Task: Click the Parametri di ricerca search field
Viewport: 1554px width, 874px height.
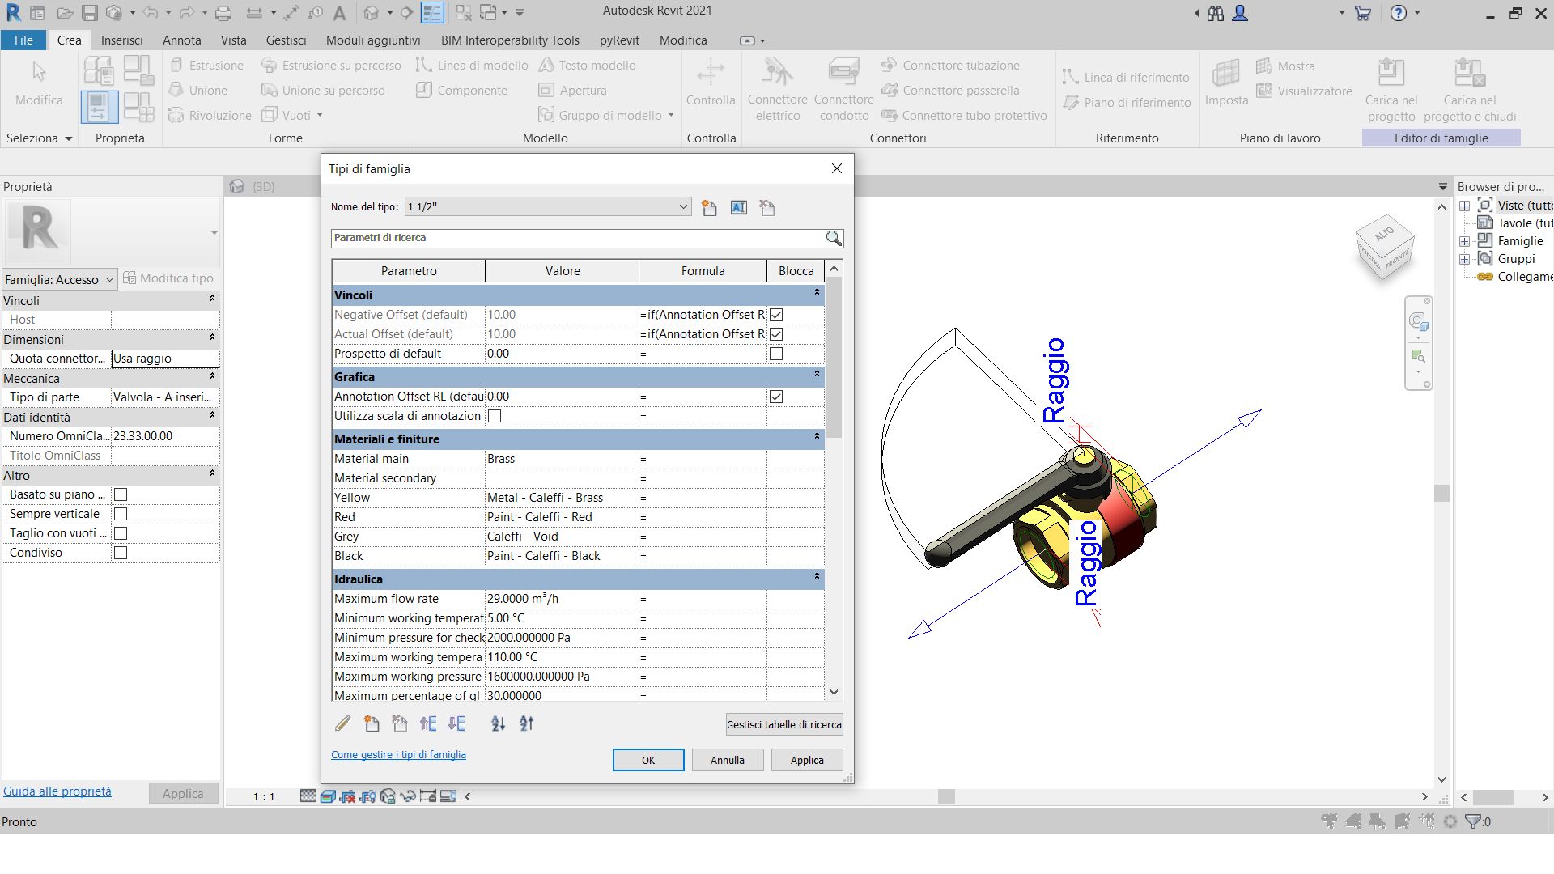Action: coord(578,238)
